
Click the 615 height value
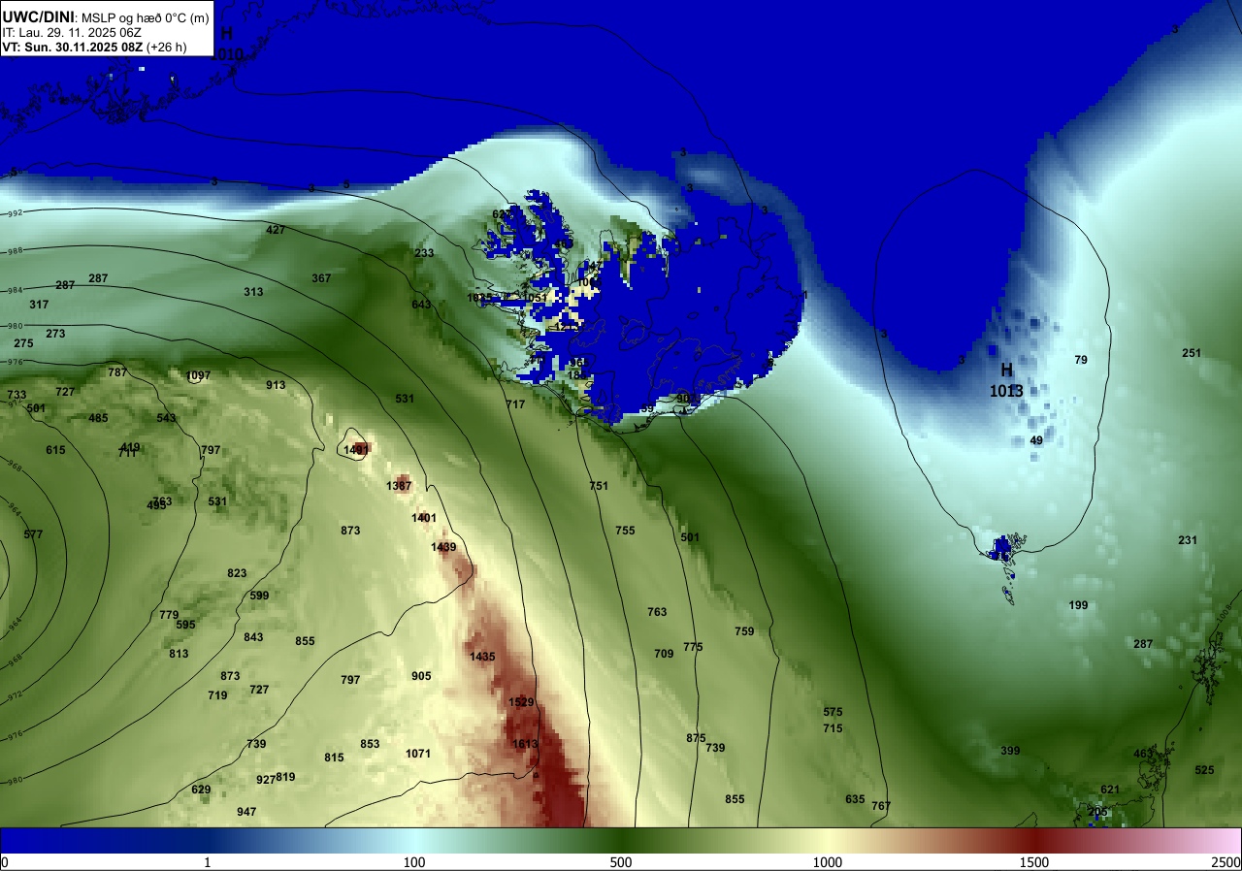55,450
